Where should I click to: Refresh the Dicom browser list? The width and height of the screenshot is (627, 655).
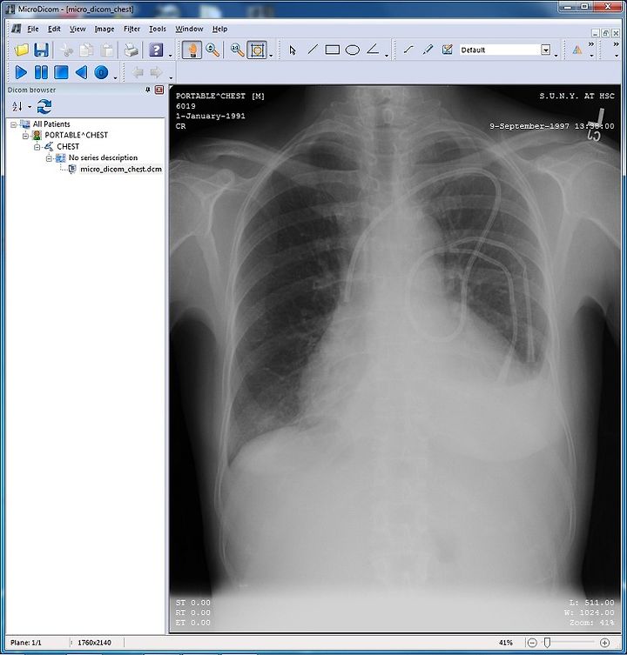coord(44,106)
